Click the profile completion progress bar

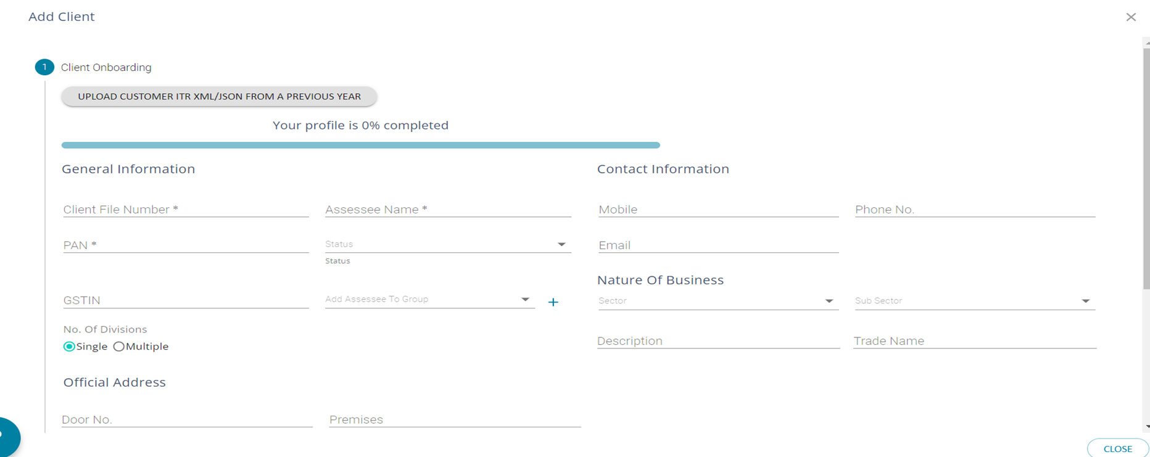(x=360, y=146)
